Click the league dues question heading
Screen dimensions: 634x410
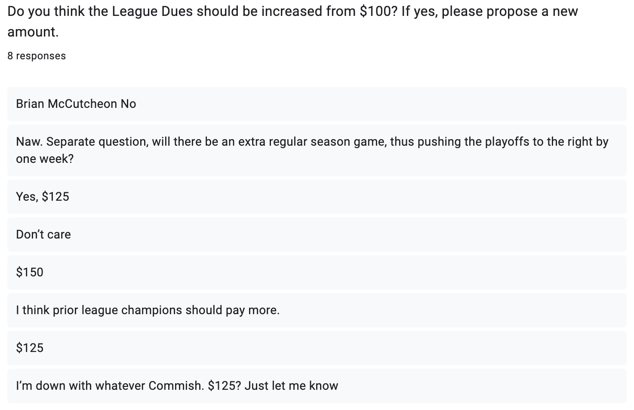point(292,12)
